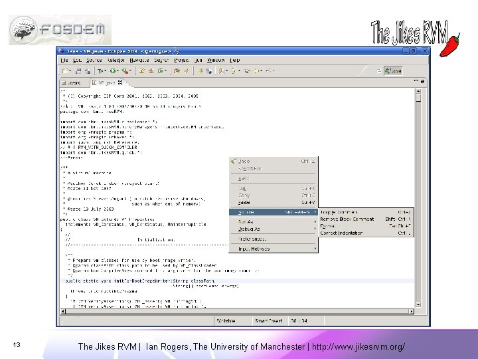Viewport: 478px width, 359px height.
Task: Click the Print toolbar icon
Action: point(88,71)
